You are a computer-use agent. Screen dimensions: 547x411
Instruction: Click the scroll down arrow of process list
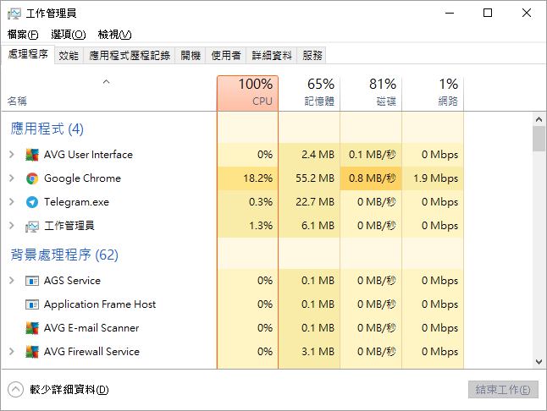coord(539,361)
